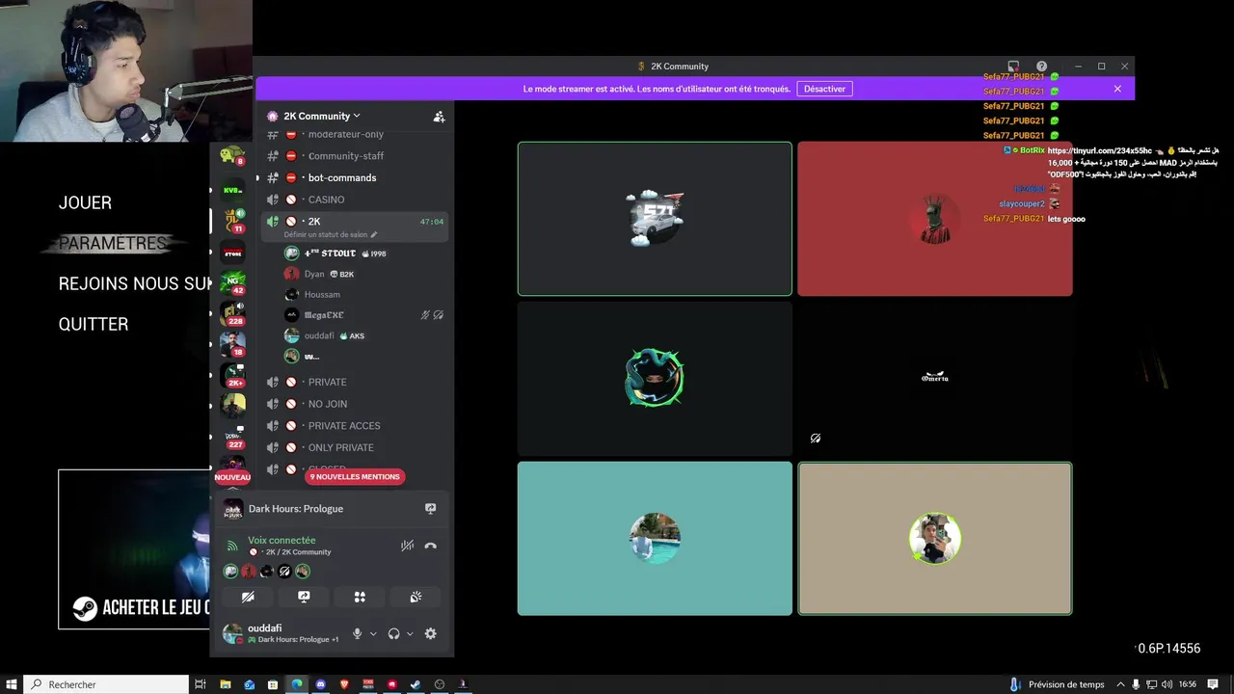Open server icon with 228 badge
This screenshot has width=1234, height=694.
pos(232,313)
